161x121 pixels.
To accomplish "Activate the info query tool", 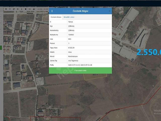I will click(x=22, y=9).
